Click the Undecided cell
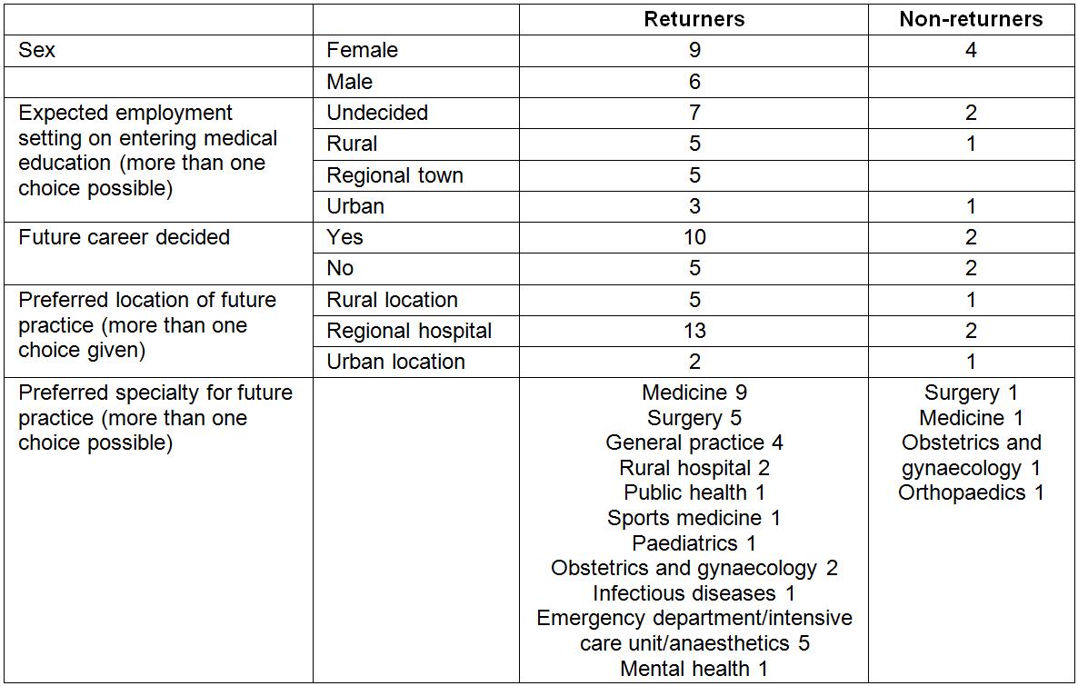 377,113
